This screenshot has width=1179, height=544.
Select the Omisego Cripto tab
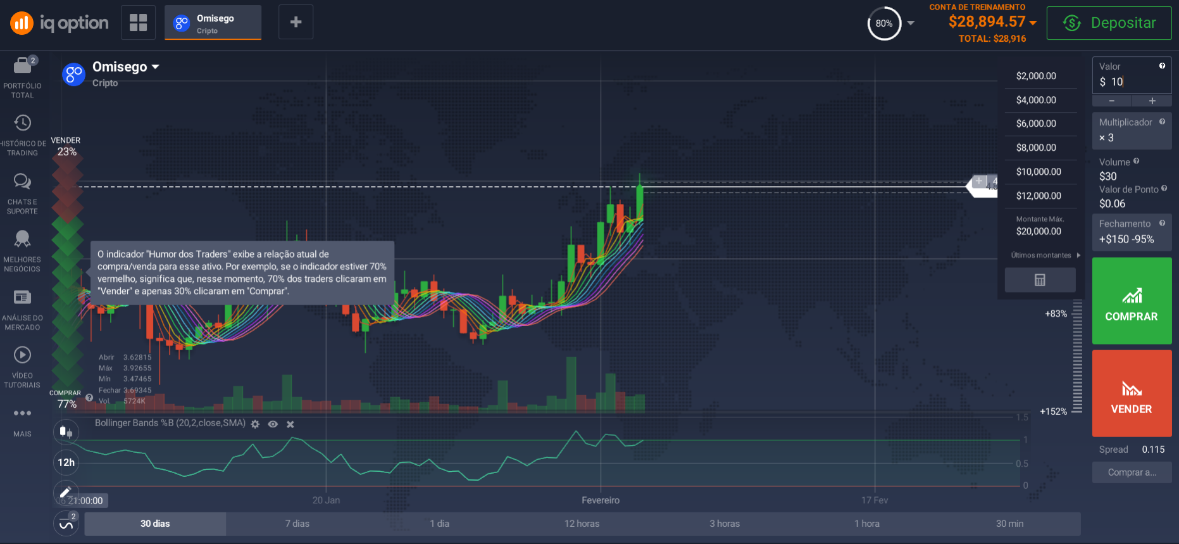click(213, 23)
